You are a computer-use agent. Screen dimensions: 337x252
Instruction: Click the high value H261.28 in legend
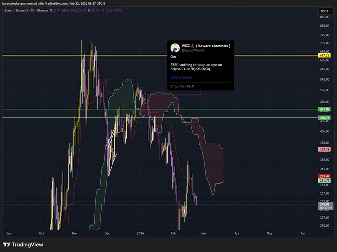coord(68,10)
